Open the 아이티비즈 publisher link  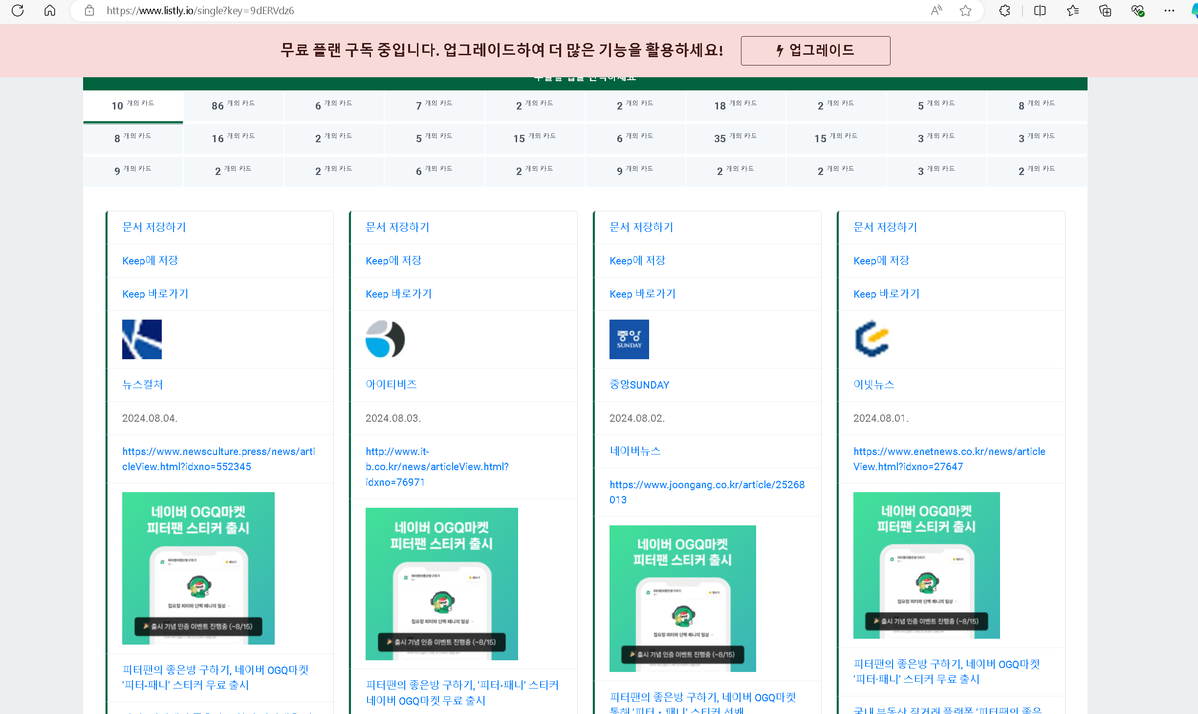391,385
